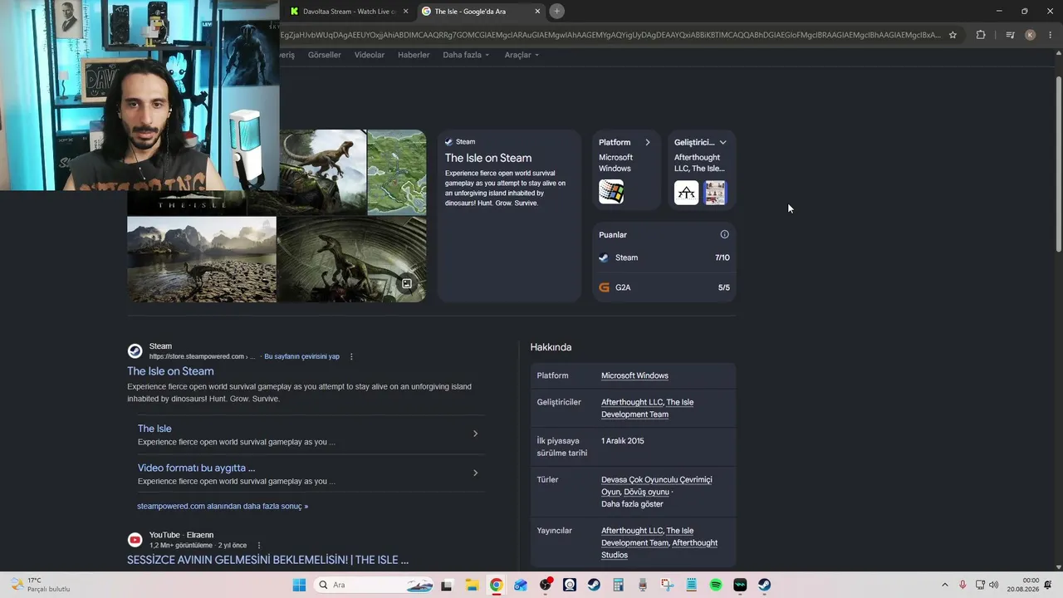Show hidden system tray icons
Image resolution: width=1063 pixels, height=598 pixels.
point(944,585)
